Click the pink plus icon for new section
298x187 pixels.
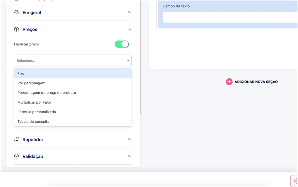[x=229, y=82]
